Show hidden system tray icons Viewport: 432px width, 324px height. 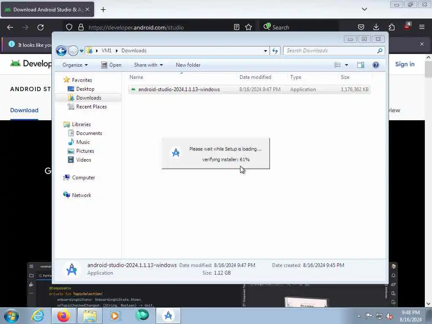(x=359, y=316)
